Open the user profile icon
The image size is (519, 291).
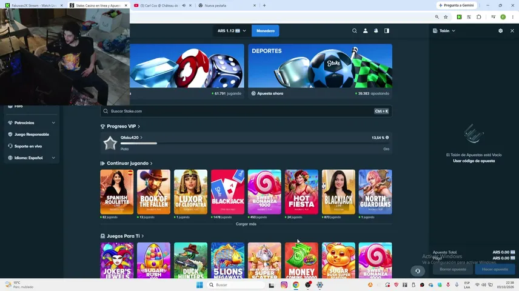[366, 31]
